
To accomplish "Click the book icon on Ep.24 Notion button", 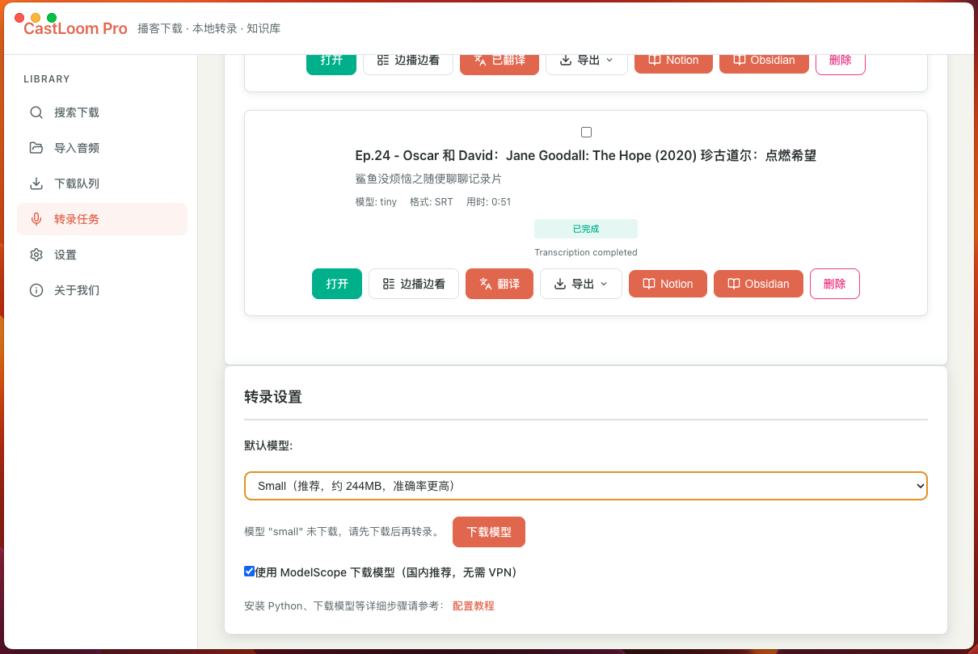I will click(648, 284).
